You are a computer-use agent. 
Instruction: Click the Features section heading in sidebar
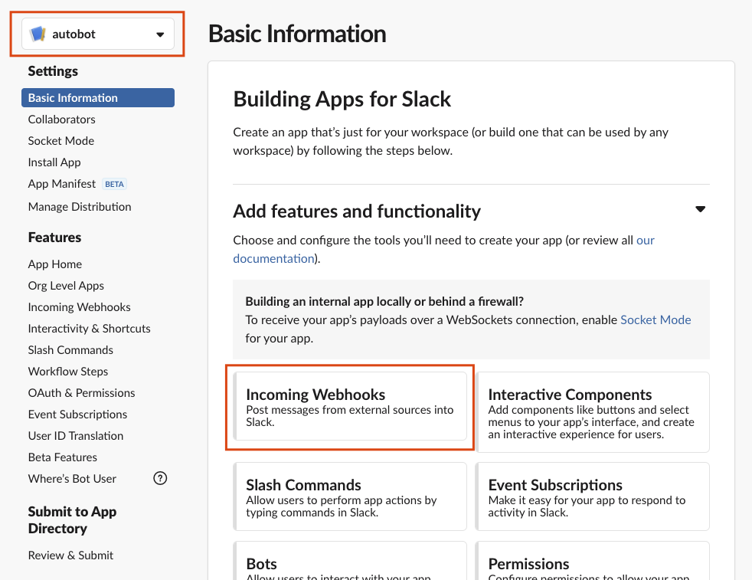click(x=54, y=238)
